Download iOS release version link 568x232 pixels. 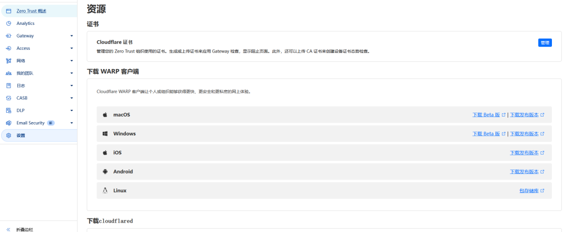524,152
